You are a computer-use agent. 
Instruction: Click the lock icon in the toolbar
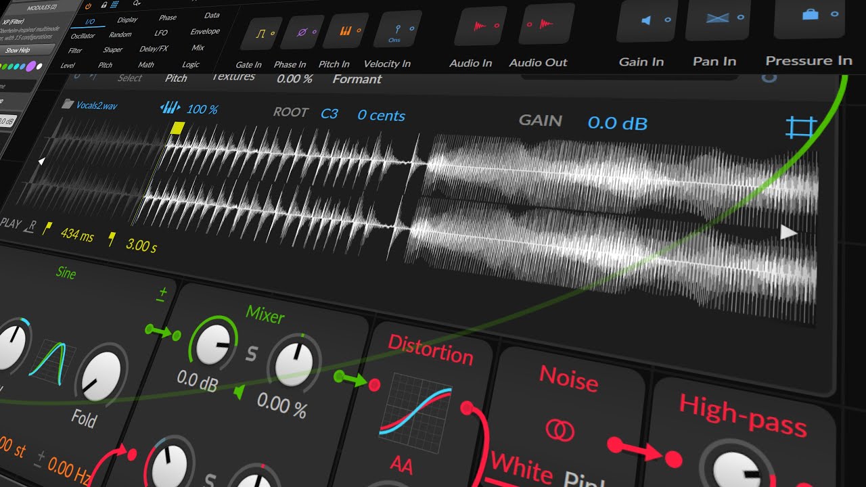(104, 5)
